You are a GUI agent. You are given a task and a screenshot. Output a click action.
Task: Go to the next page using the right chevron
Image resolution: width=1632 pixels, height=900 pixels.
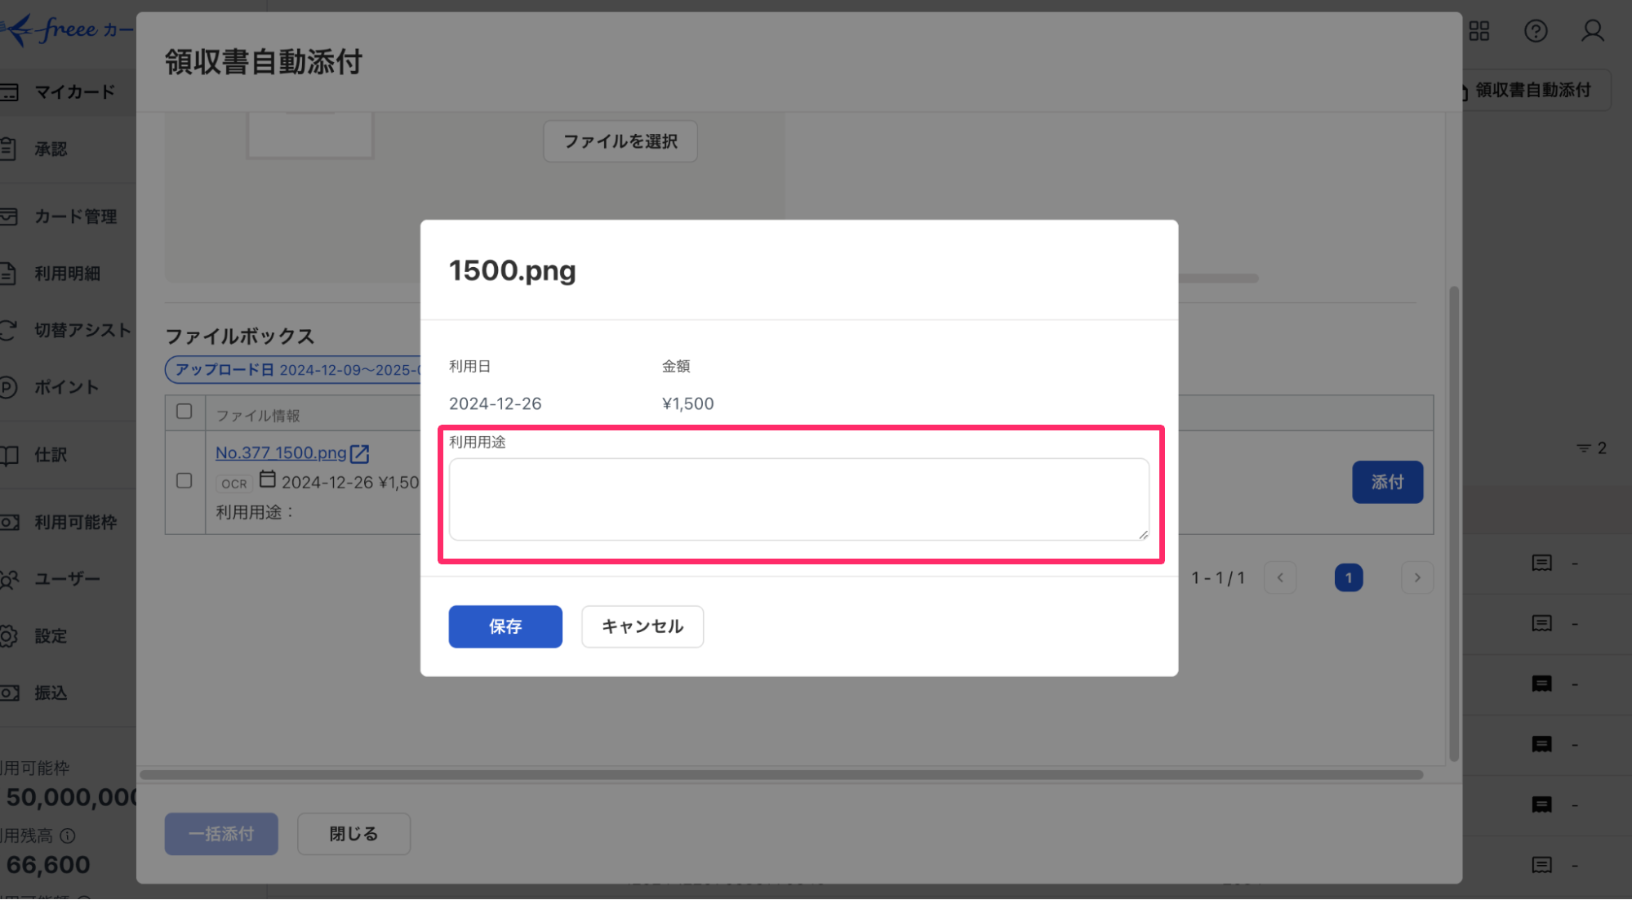pyautogui.click(x=1418, y=577)
